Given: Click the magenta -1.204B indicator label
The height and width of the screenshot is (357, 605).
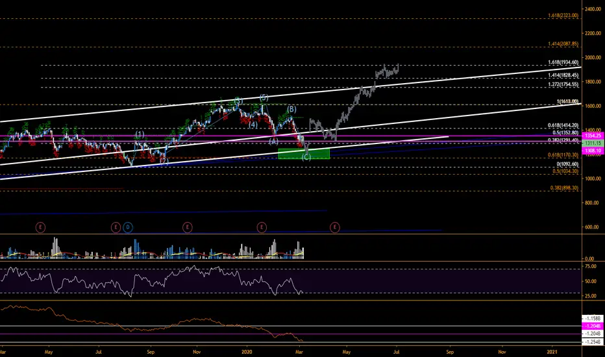Looking at the screenshot, I should click(592, 326).
